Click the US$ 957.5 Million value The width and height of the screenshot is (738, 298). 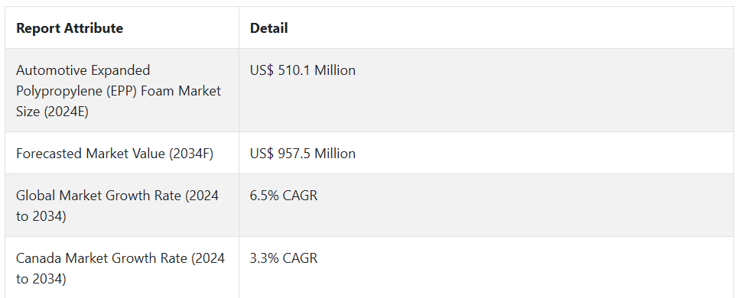(303, 154)
